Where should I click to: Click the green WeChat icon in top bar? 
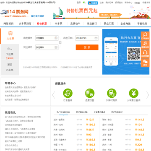[x=84, y=3]
